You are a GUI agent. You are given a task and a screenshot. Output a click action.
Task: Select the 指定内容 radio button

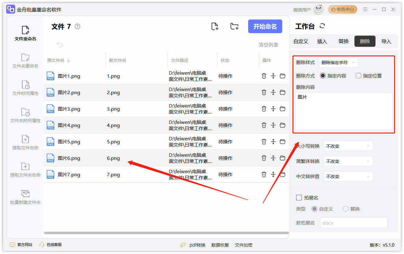tap(323, 76)
